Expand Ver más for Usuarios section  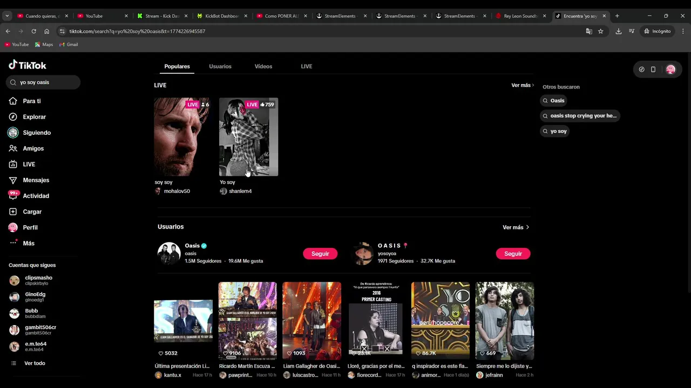tap(516, 227)
